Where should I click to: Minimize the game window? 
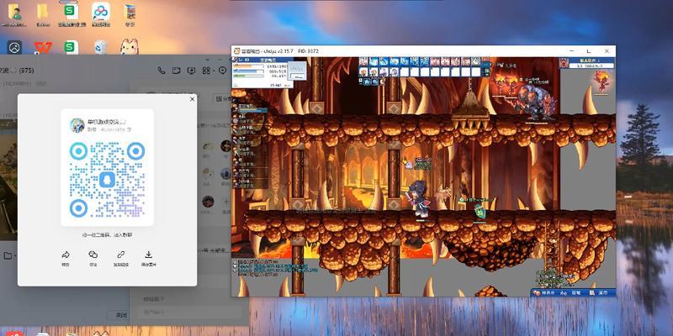point(573,51)
